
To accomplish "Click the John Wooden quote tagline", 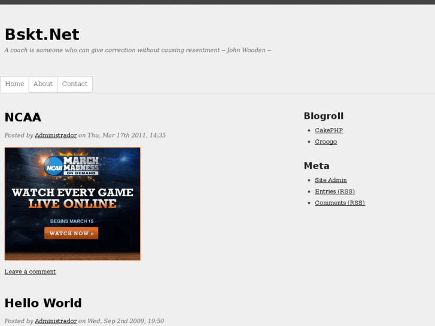I will (138, 50).
